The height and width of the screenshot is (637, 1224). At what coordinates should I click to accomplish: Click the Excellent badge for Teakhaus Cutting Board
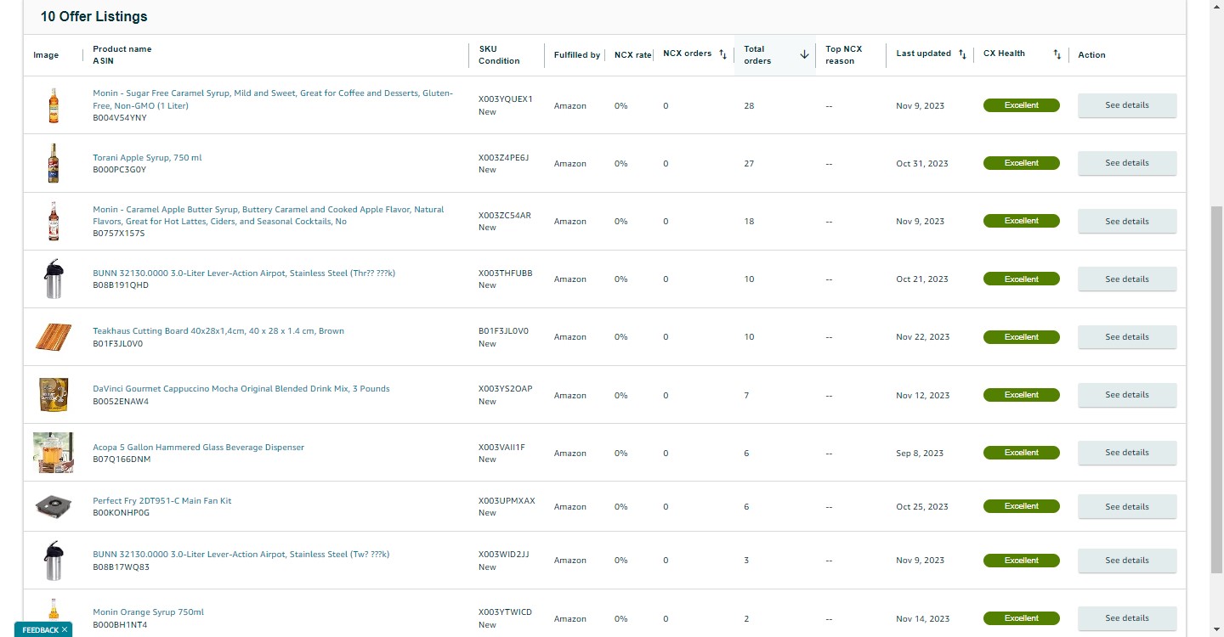point(1022,337)
